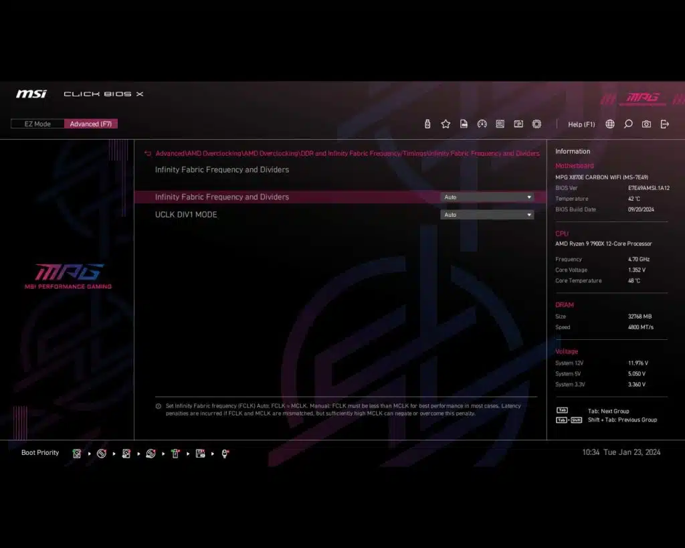Click BIOS build date 09/20/2024
Image resolution: width=685 pixels, height=548 pixels.
coord(641,209)
